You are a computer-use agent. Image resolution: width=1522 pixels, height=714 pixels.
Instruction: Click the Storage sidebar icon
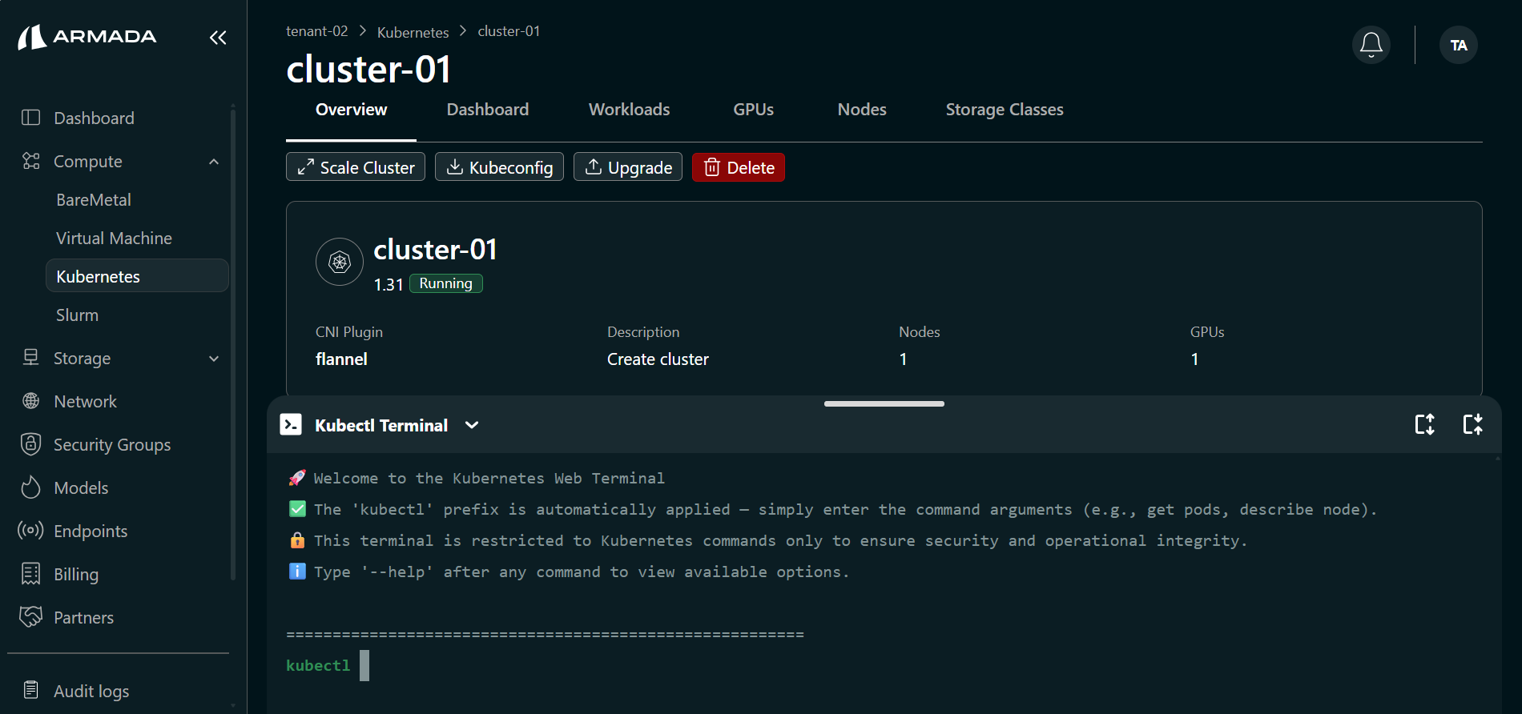click(x=30, y=358)
